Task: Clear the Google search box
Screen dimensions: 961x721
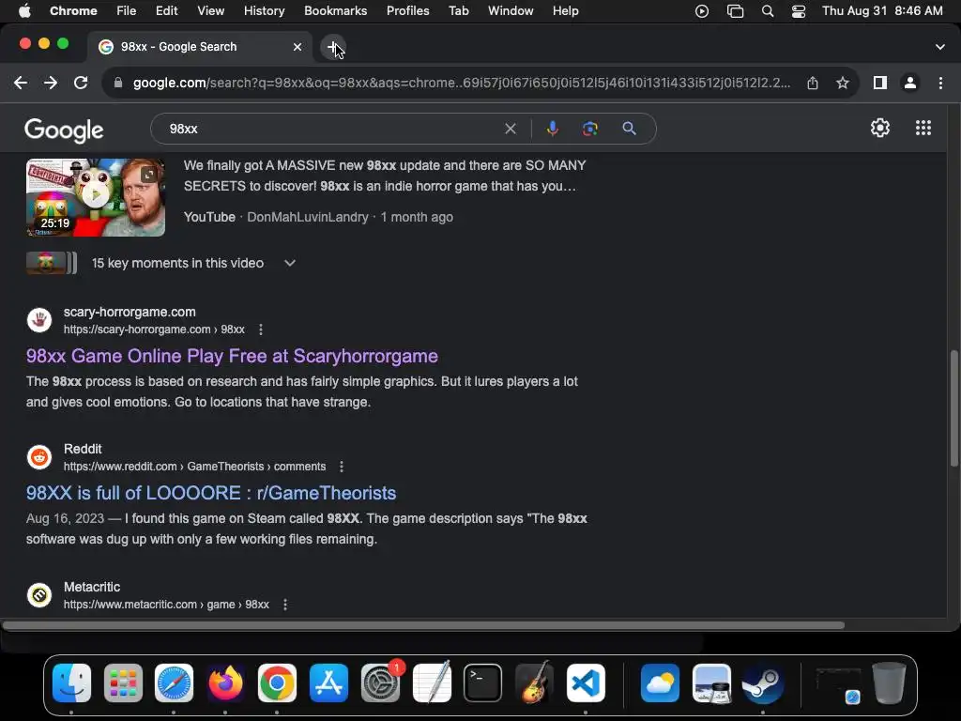Action: tap(510, 129)
